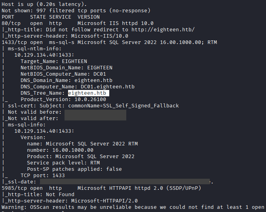Screen dimensions: 266x212
Task: Click the 'TCP port: 1433' line
Action: coord(43,176)
